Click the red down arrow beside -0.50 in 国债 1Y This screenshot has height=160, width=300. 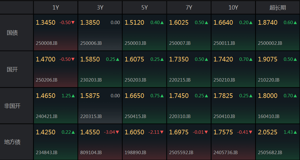pyautogui.click(x=73, y=23)
